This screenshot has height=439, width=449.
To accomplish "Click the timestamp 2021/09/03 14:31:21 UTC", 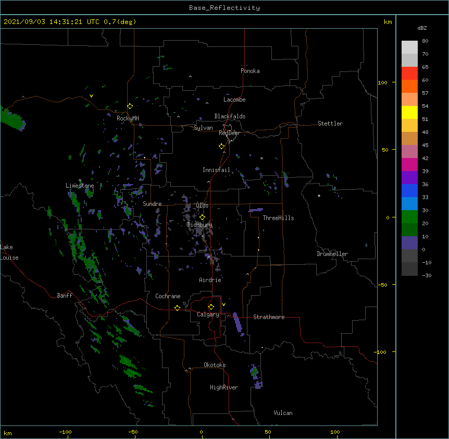I will coord(51,22).
